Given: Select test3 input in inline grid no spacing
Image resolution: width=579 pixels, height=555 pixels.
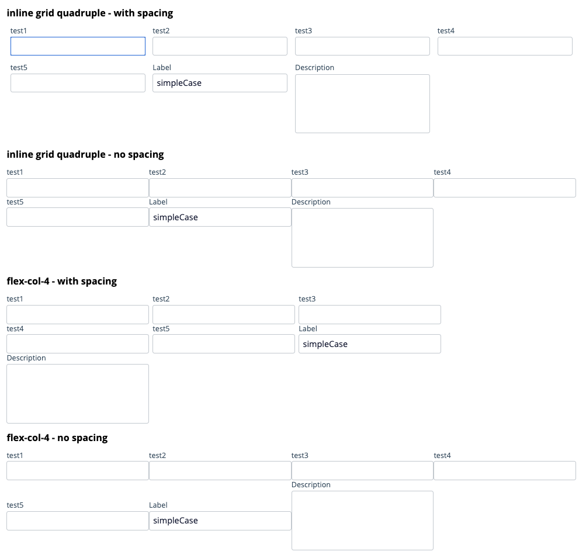Looking at the screenshot, I should pos(363,188).
